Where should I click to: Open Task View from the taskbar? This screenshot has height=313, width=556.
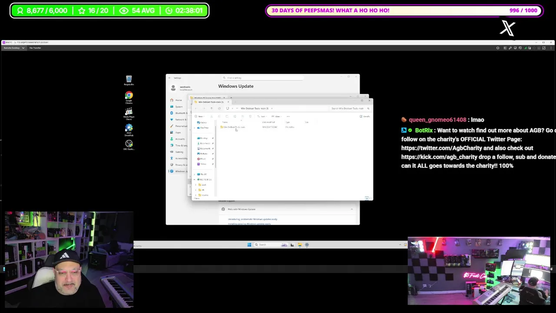[292, 245]
